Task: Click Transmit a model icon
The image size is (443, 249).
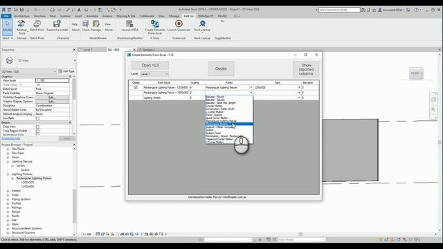Action: 57,26
